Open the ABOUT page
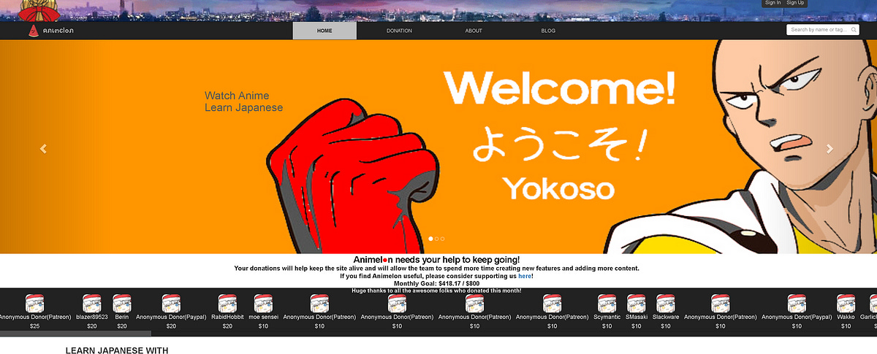Image resolution: width=877 pixels, height=354 pixels. click(x=474, y=31)
